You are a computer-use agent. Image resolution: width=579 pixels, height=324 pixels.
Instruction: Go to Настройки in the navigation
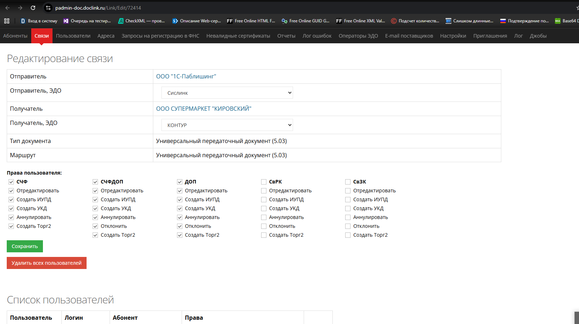453,36
